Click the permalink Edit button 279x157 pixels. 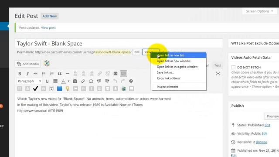pyautogui.click(x=137, y=52)
